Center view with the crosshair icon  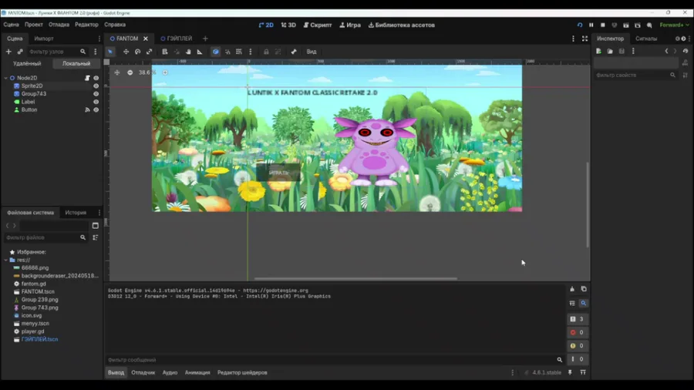coord(117,72)
